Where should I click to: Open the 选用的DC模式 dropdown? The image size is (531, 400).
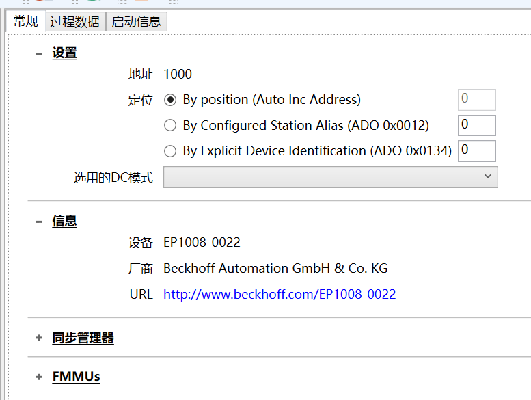tap(330, 177)
